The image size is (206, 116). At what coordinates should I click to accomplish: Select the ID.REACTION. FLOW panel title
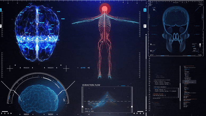(x=92, y=85)
